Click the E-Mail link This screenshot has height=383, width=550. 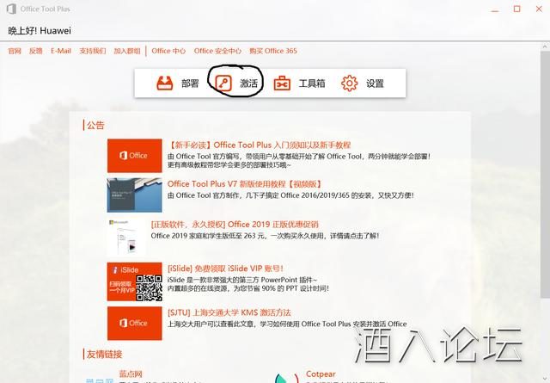point(61,51)
